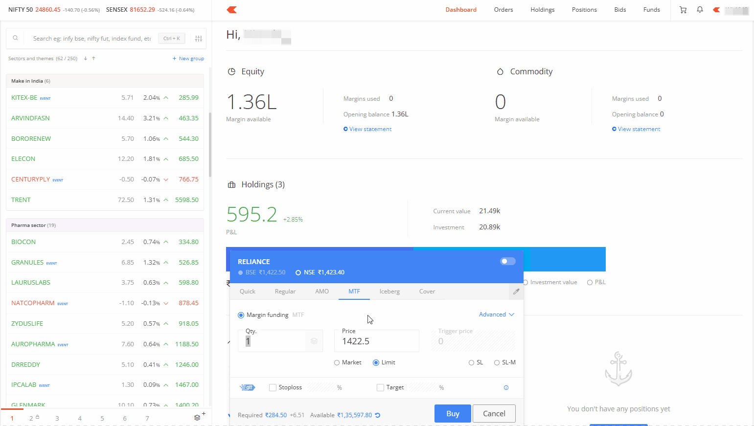The height and width of the screenshot is (426, 754).
Task: Click the EVENT badge next to GRANULES
Action: point(51,263)
